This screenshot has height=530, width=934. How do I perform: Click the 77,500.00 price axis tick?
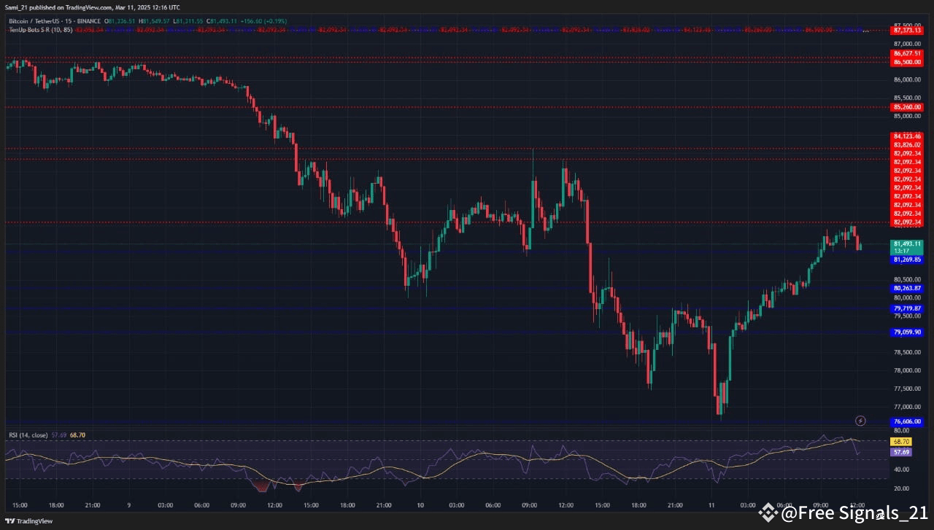click(906, 389)
